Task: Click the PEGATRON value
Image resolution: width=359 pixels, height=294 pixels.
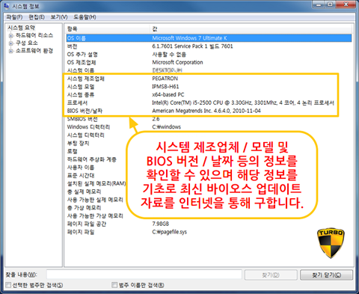Action: 165,79
